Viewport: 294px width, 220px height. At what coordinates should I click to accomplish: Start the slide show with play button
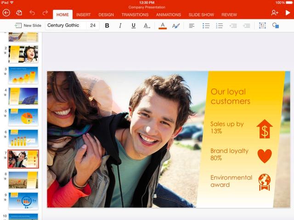click(x=288, y=13)
